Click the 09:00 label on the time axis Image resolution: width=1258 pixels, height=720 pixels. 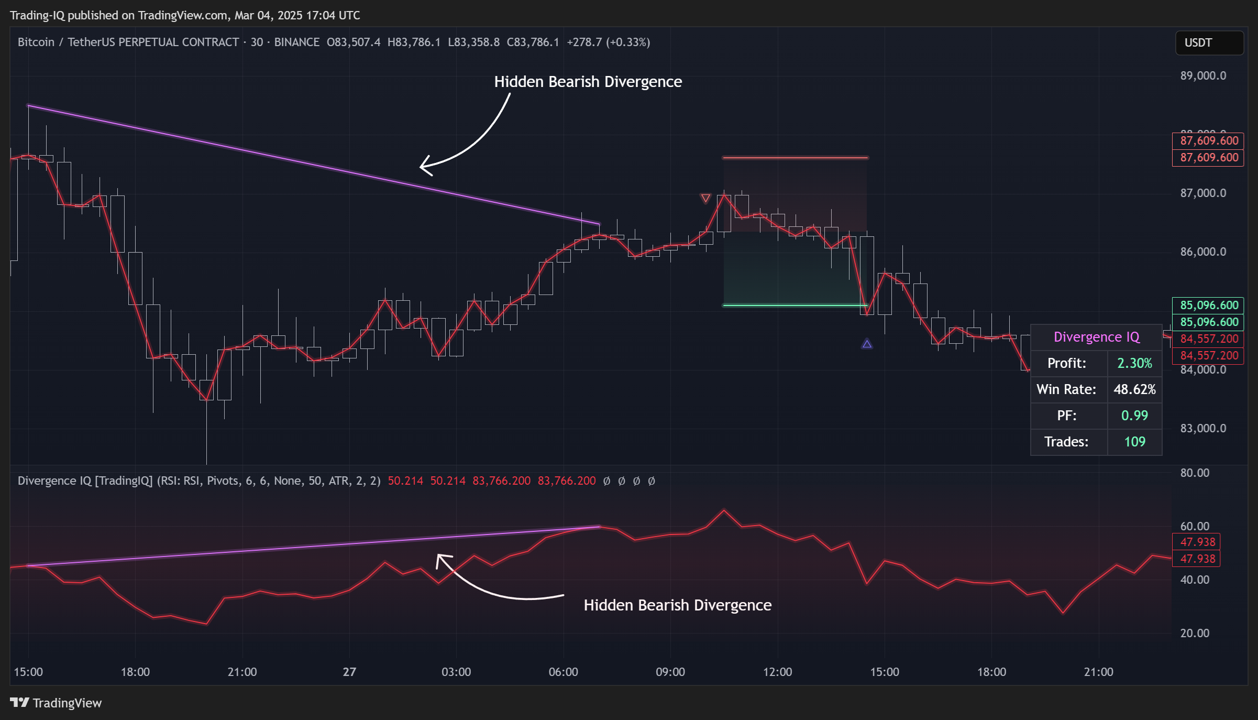pos(670,672)
